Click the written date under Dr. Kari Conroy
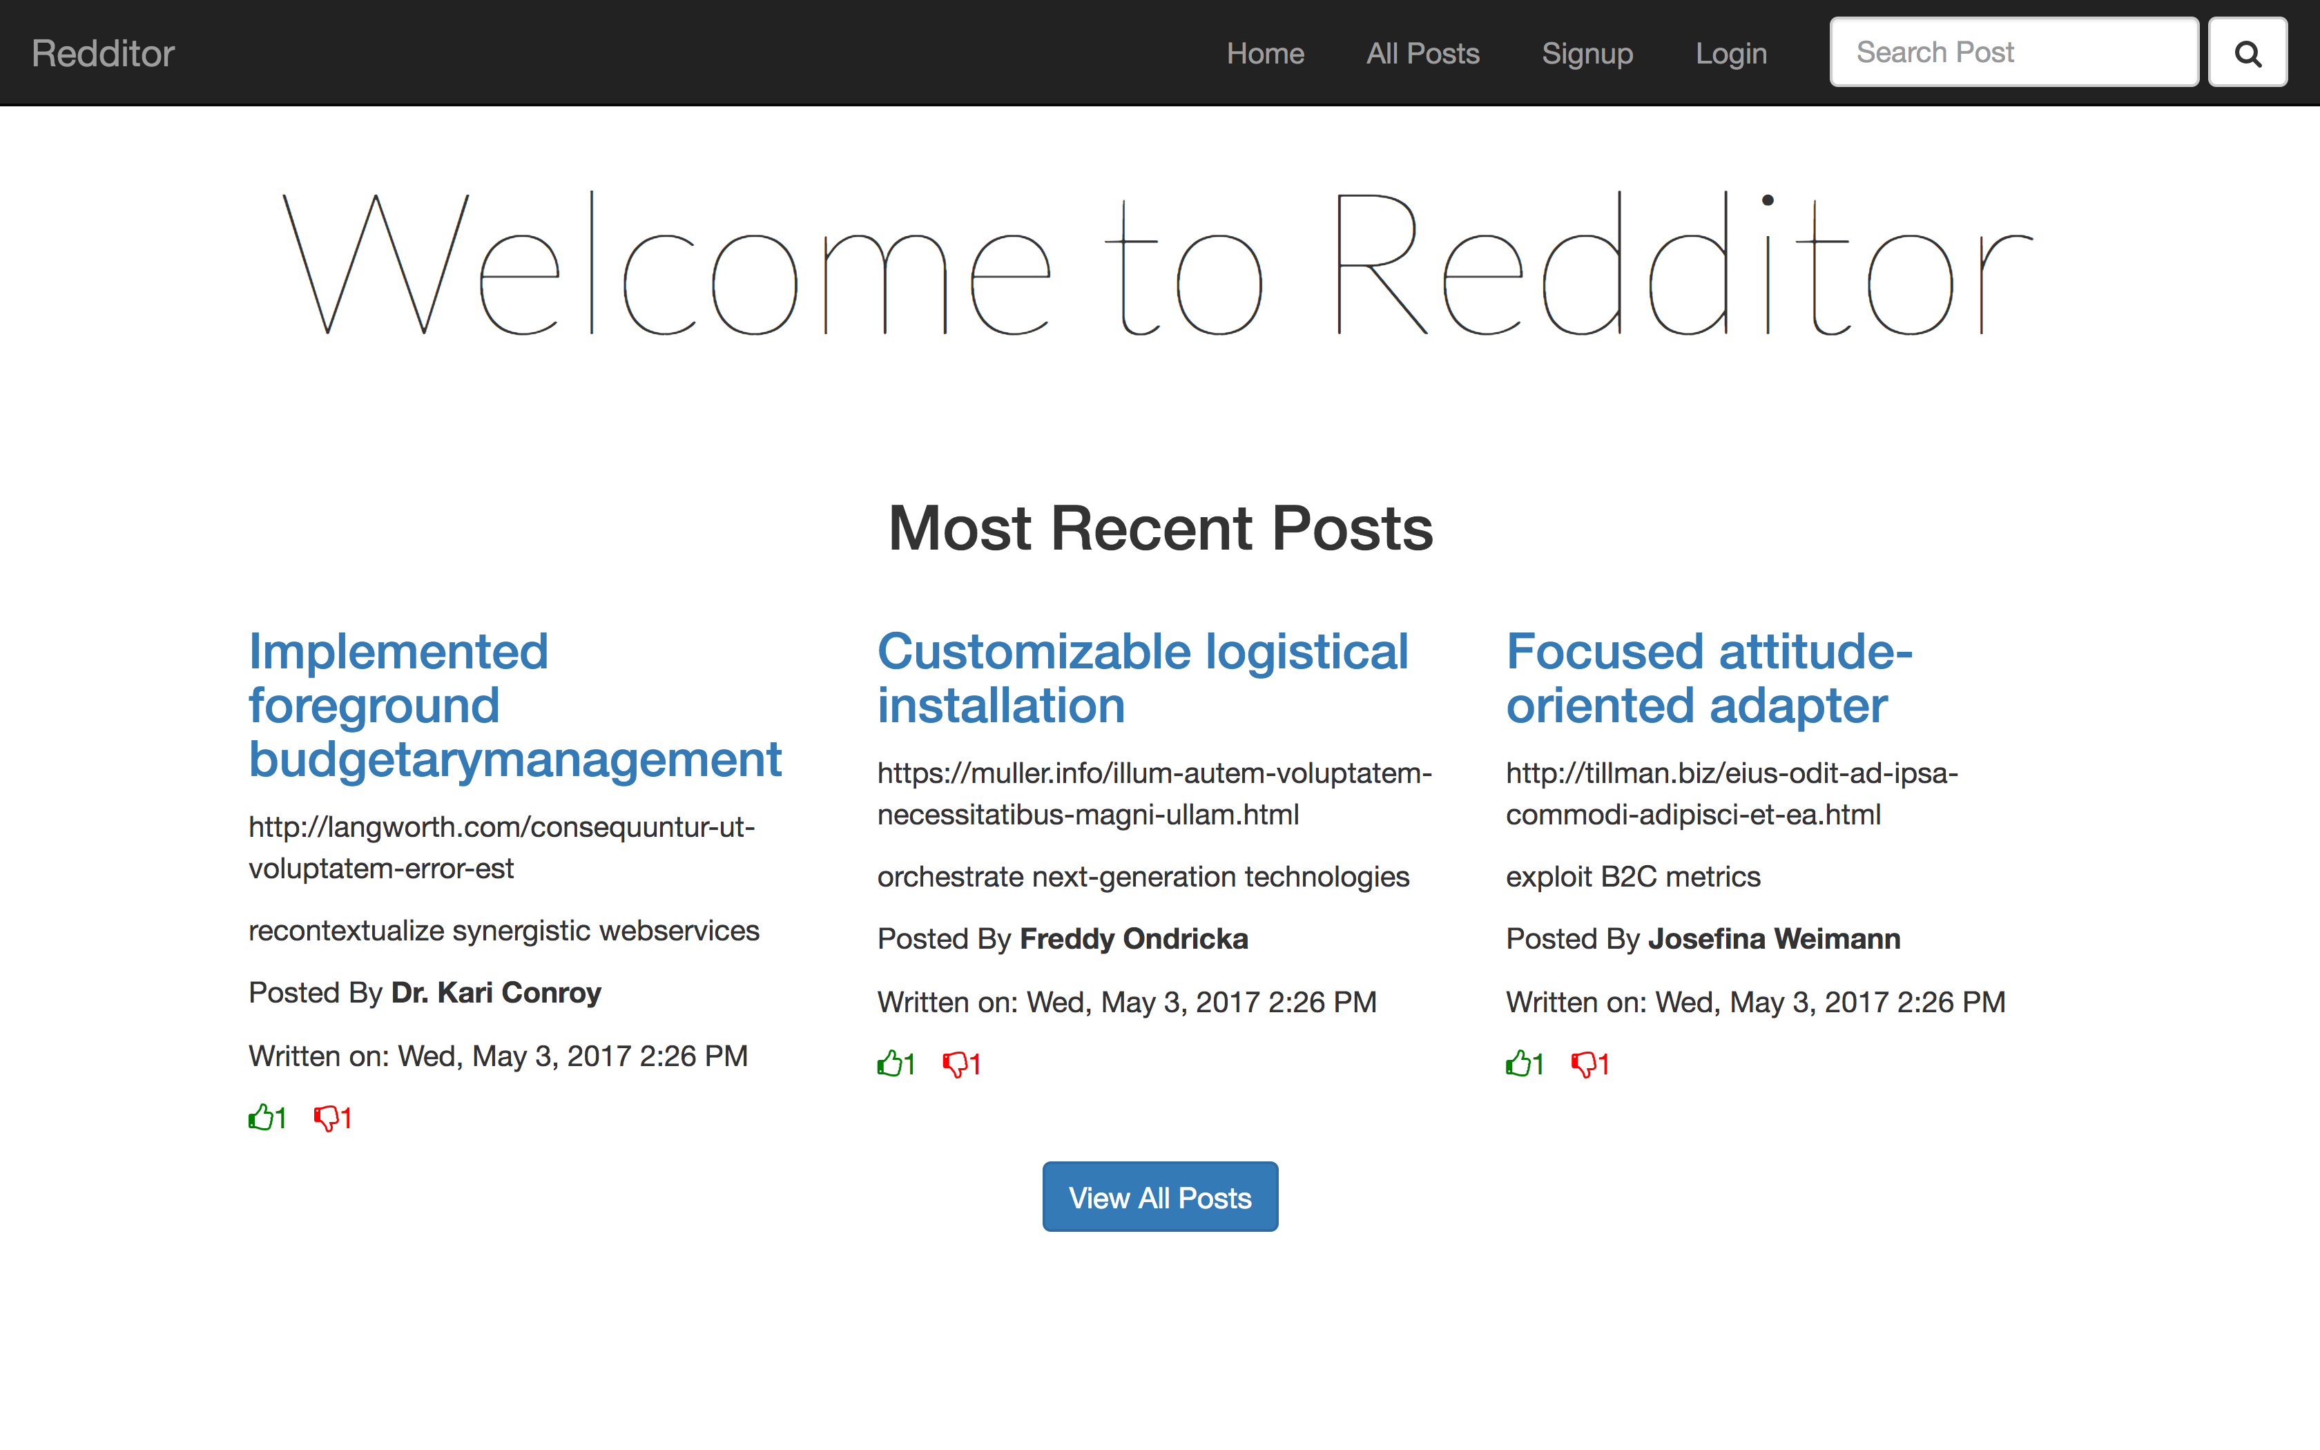The image size is (2320, 1450). pyautogui.click(x=498, y=1056)
